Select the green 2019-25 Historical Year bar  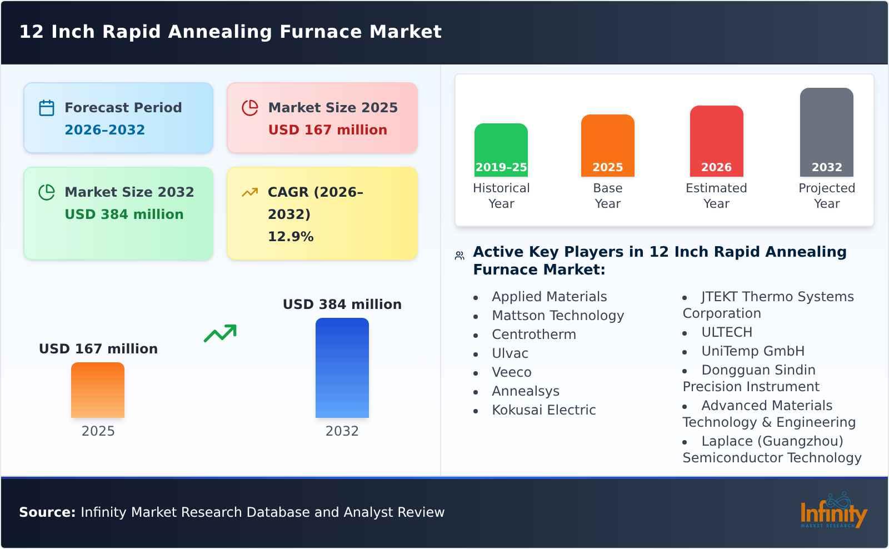click(501, 150)
